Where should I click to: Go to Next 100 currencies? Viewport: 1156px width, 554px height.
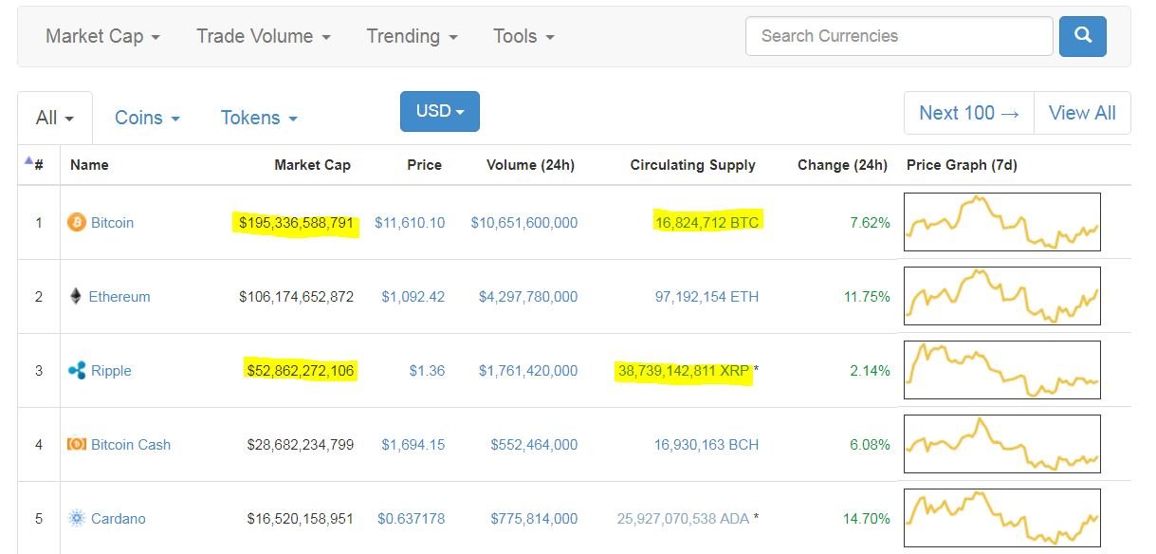point(968,113)
